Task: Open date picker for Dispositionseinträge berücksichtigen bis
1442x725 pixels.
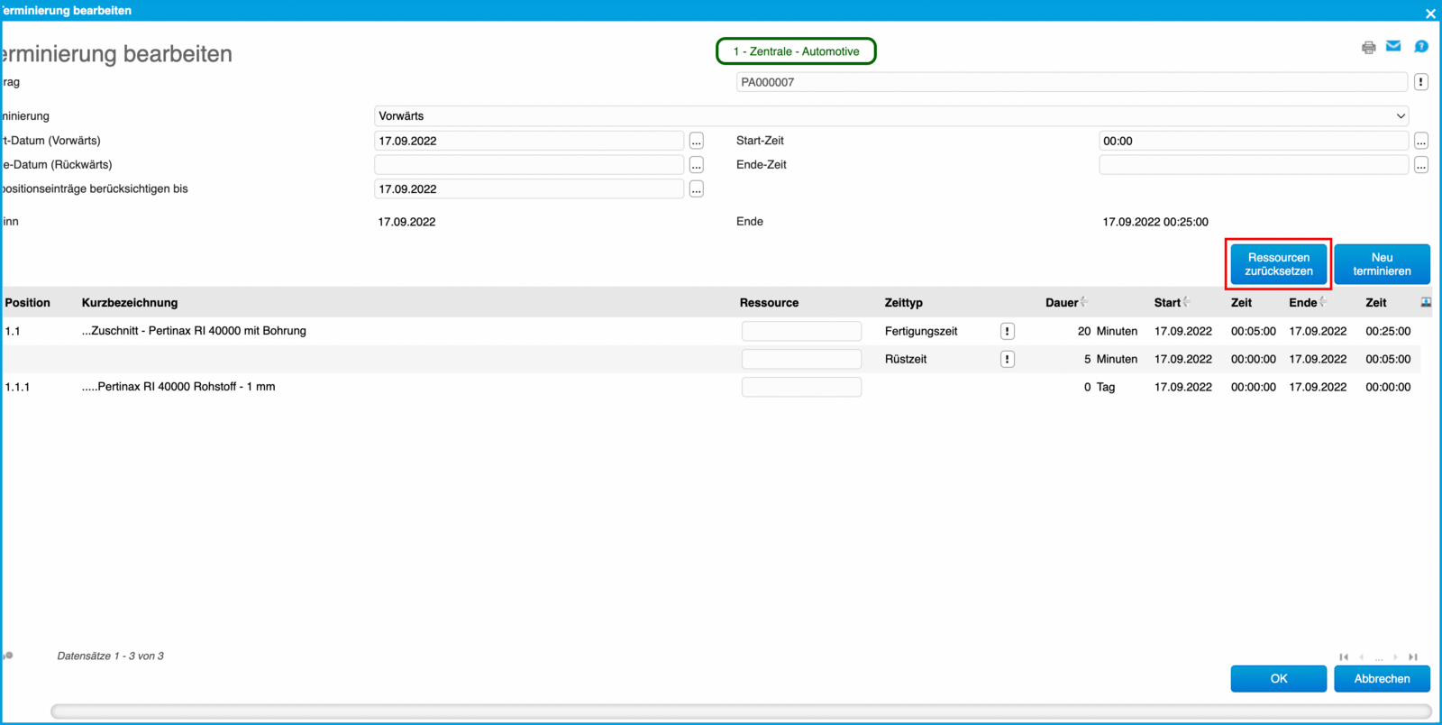Action: click(x=696, y=189)
